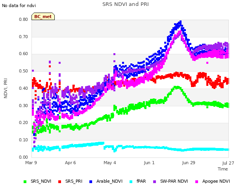This screenshot has height=189, width=252.
Task: Click the 0.60 y-axis tick label
Action: coord(24,54)
